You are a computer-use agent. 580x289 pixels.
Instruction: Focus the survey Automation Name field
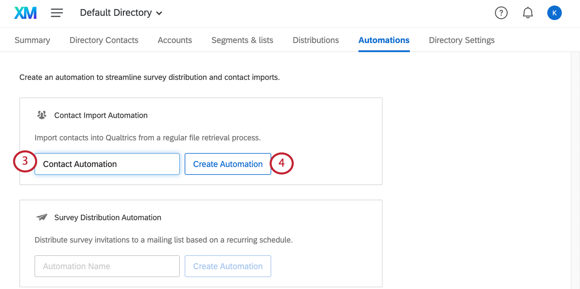click(x=107, y=266)
